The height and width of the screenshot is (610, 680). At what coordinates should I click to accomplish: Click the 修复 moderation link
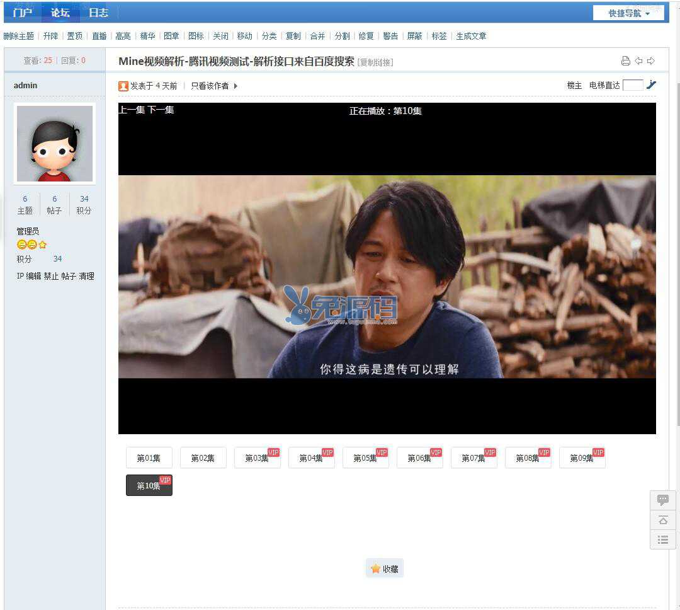[366, 36]
